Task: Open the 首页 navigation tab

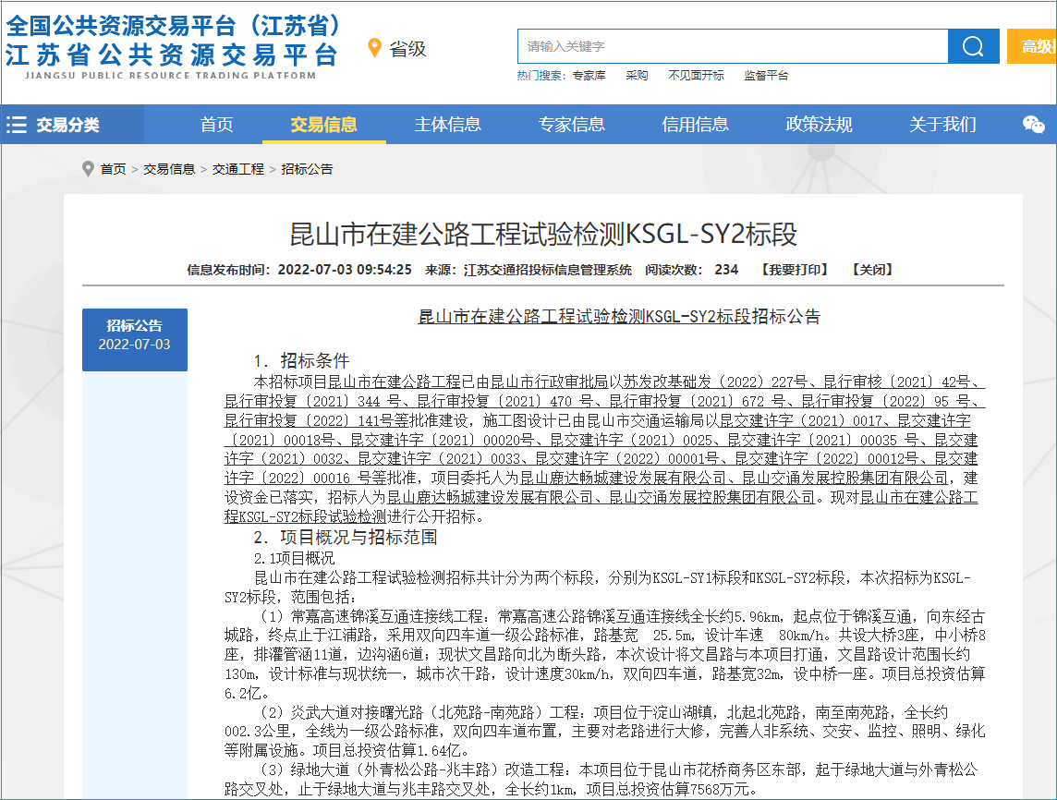Action: tap(217, 125)
